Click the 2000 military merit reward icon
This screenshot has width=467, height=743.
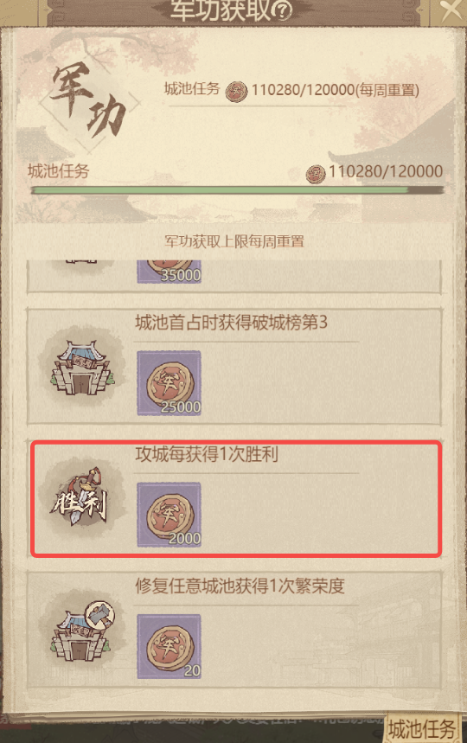pos(170,515)
